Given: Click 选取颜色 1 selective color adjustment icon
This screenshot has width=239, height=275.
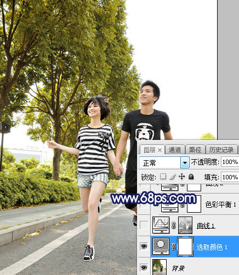Looking at the screenshot, I should coord(161,247).
